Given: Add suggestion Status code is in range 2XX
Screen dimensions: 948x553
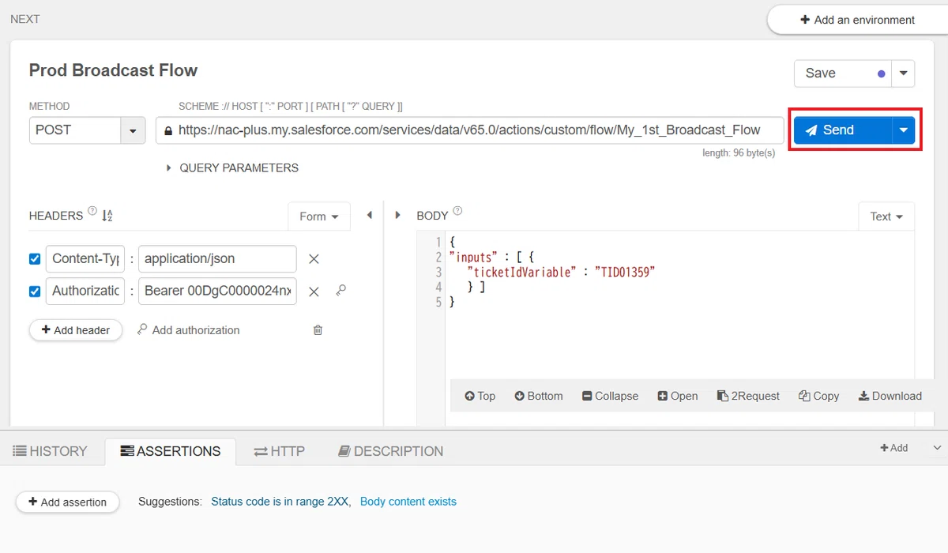Looking at the screenshot, I should (280, 502).
